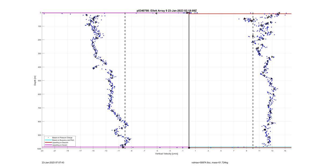Image resolution: width=322 pixels, height=167 pixels.
Task: Click y-axis depth tick label '100'
Action: (39, 26)
